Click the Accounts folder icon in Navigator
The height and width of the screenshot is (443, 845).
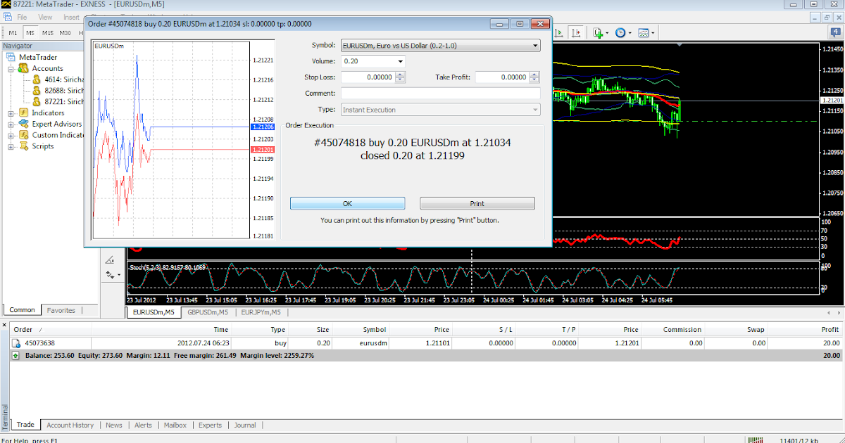tap(24, 68)
